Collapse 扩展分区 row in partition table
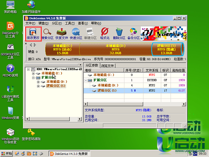This screenshot has height=157, width=209. point(86,80)
